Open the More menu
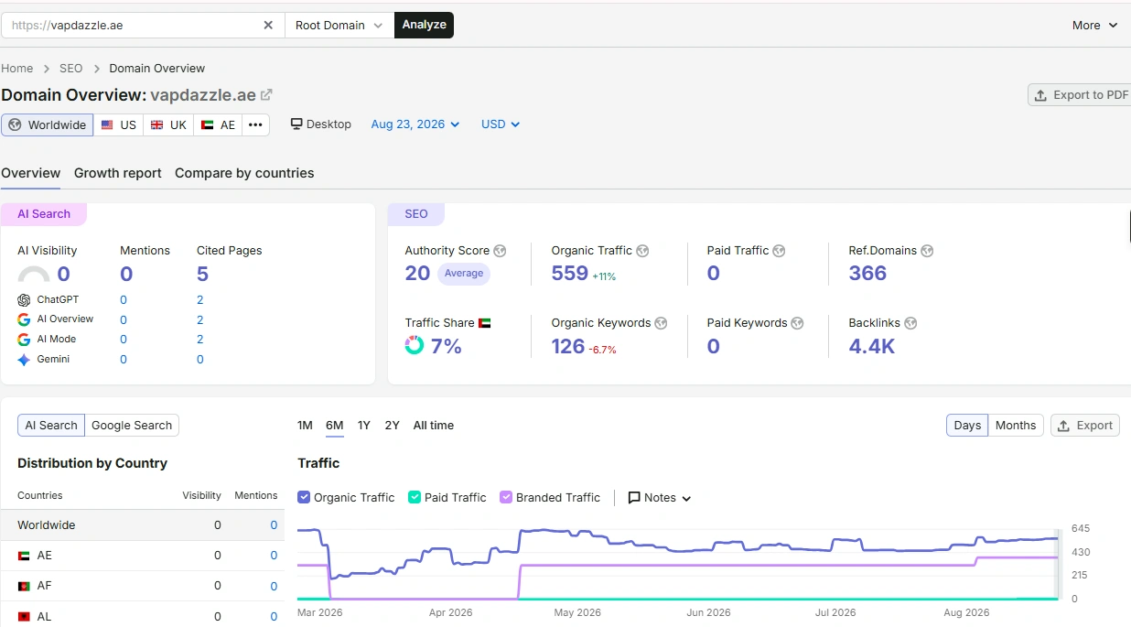 pyautogui.click(x=1095, y=26)
